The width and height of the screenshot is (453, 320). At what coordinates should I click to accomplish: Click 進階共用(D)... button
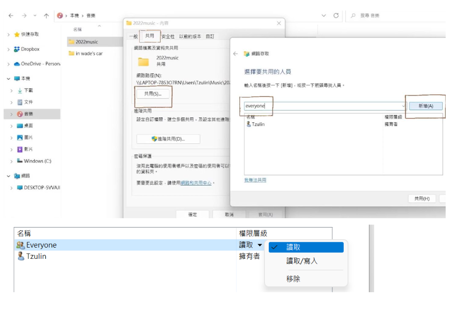pos(168,139)
